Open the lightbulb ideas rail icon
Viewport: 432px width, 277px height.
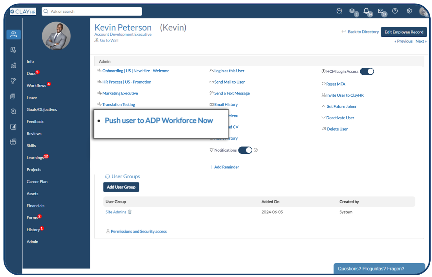point(13,81)
